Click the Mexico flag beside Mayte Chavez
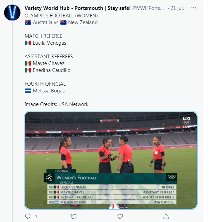 pyautogui.click(x=28, y=63)
